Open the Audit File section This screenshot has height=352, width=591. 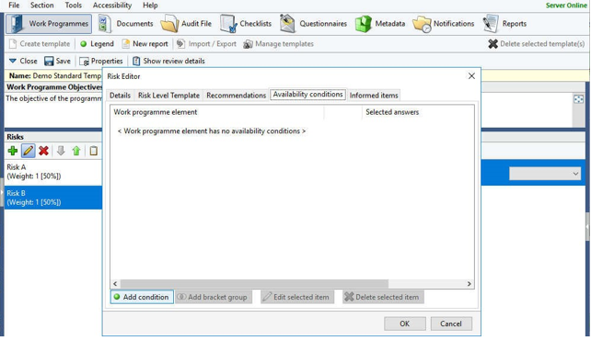186,24
